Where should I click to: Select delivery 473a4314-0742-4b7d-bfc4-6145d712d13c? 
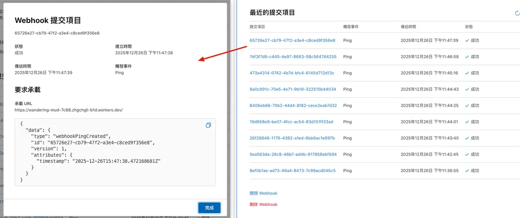292,73
